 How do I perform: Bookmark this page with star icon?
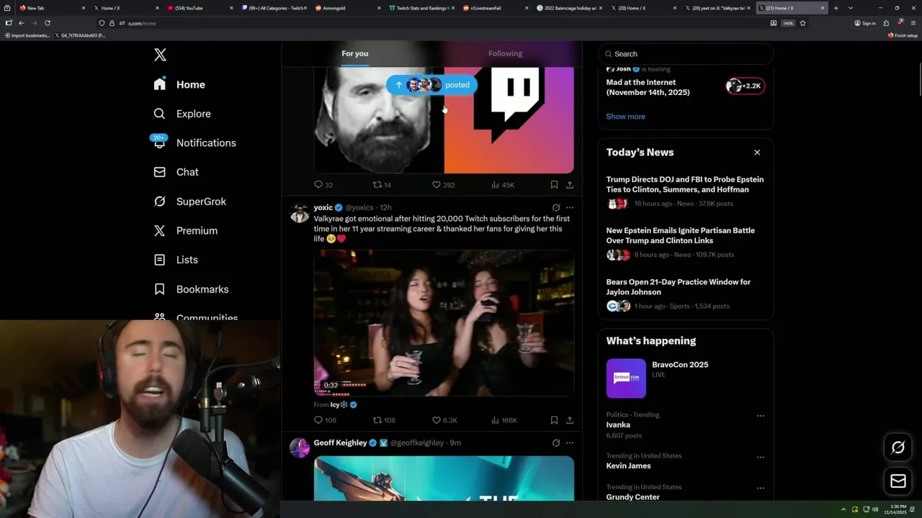coord(802,23)
